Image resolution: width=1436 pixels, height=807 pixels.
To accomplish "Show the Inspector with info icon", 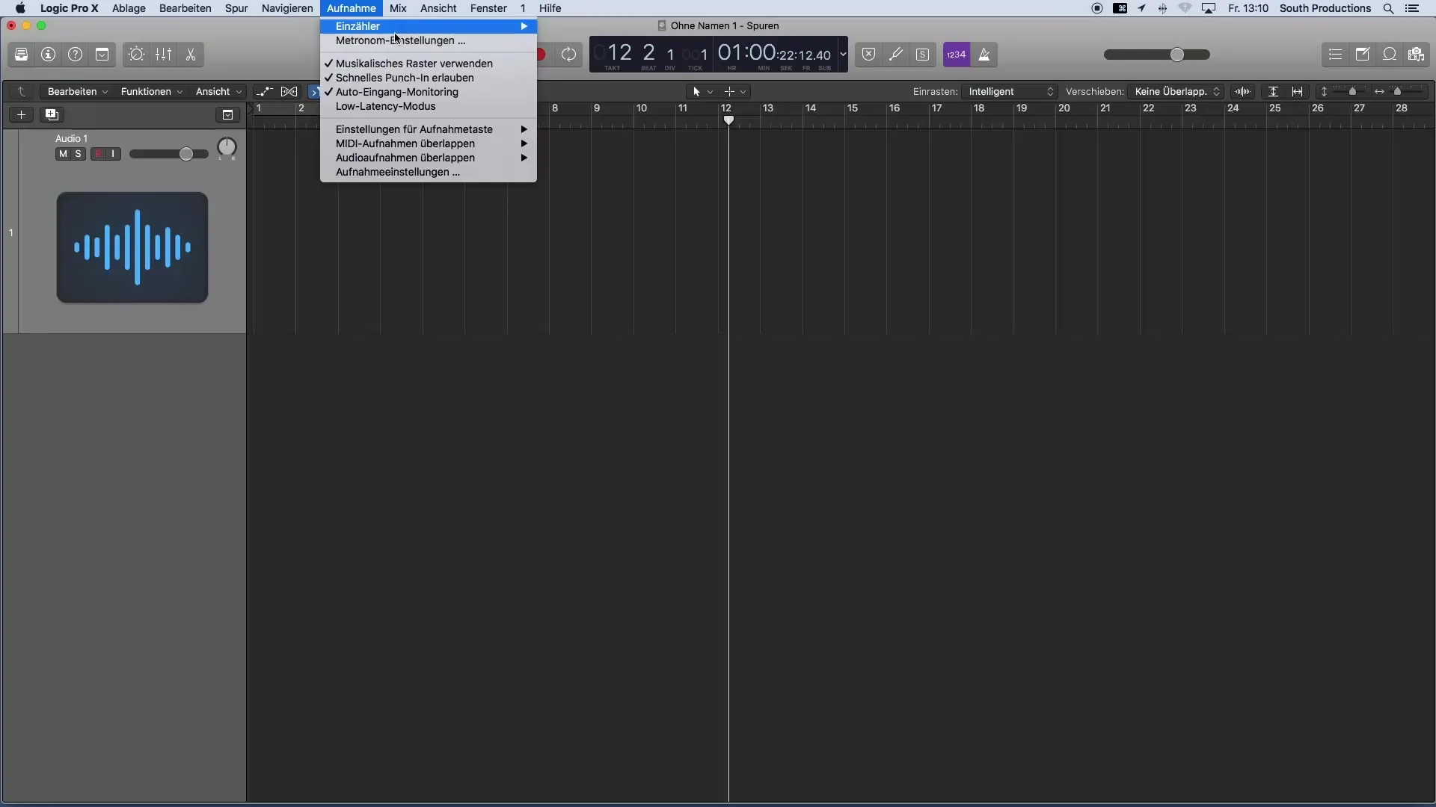I will coord(49,55).
